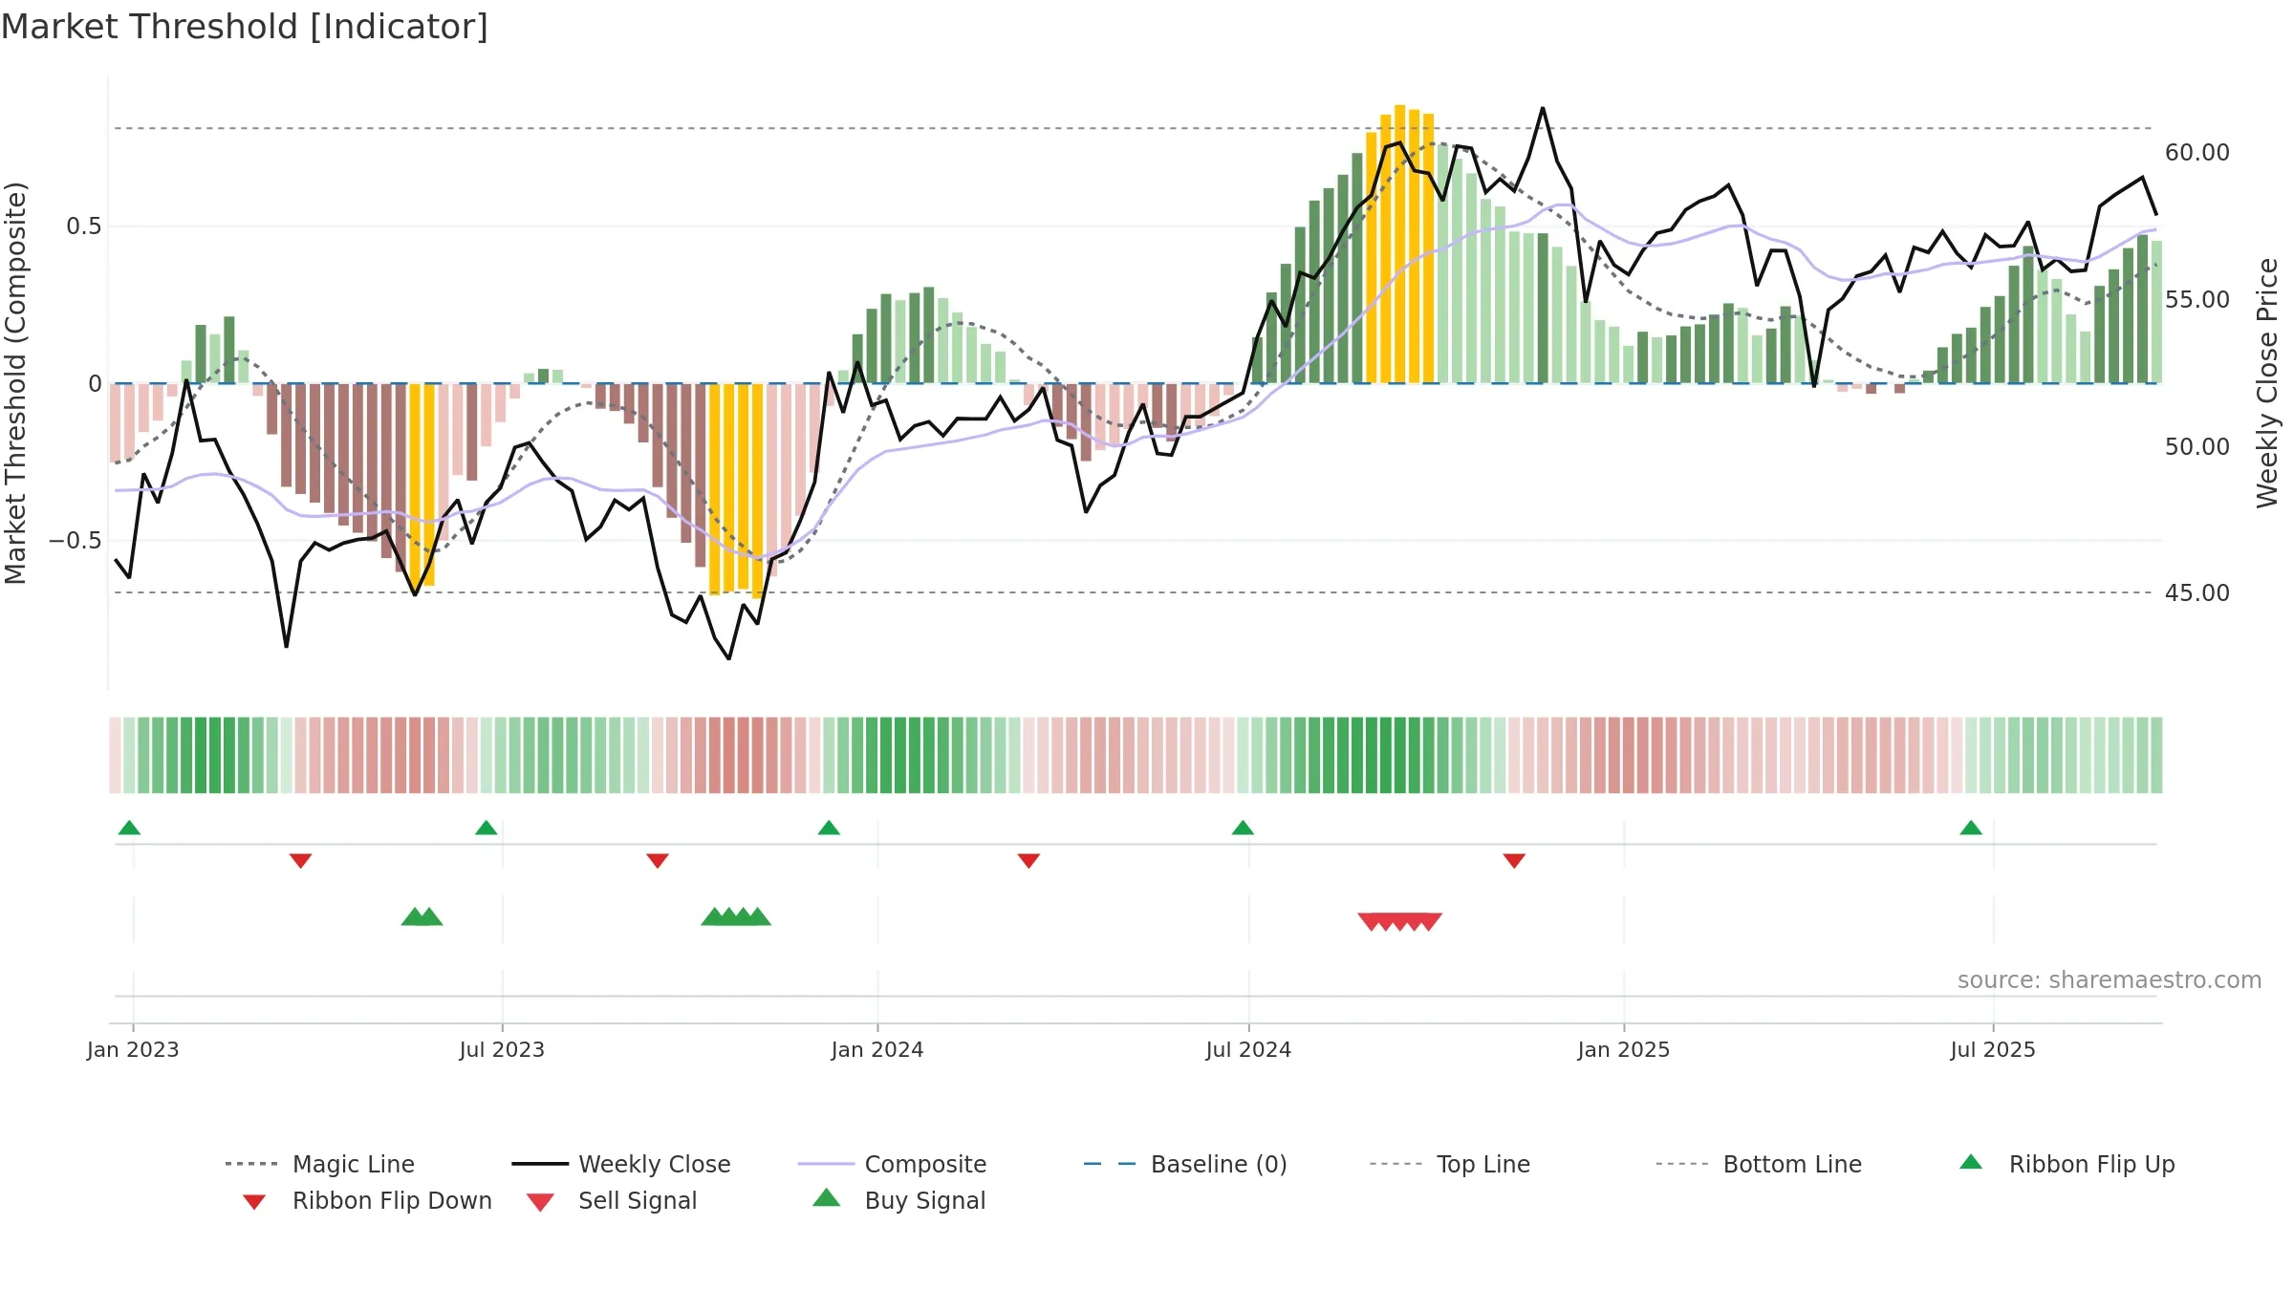Click the ribbon flip up marker just before Jul 2023
This screenshot has width=2294, height=1290.
(x=486, y=828)
